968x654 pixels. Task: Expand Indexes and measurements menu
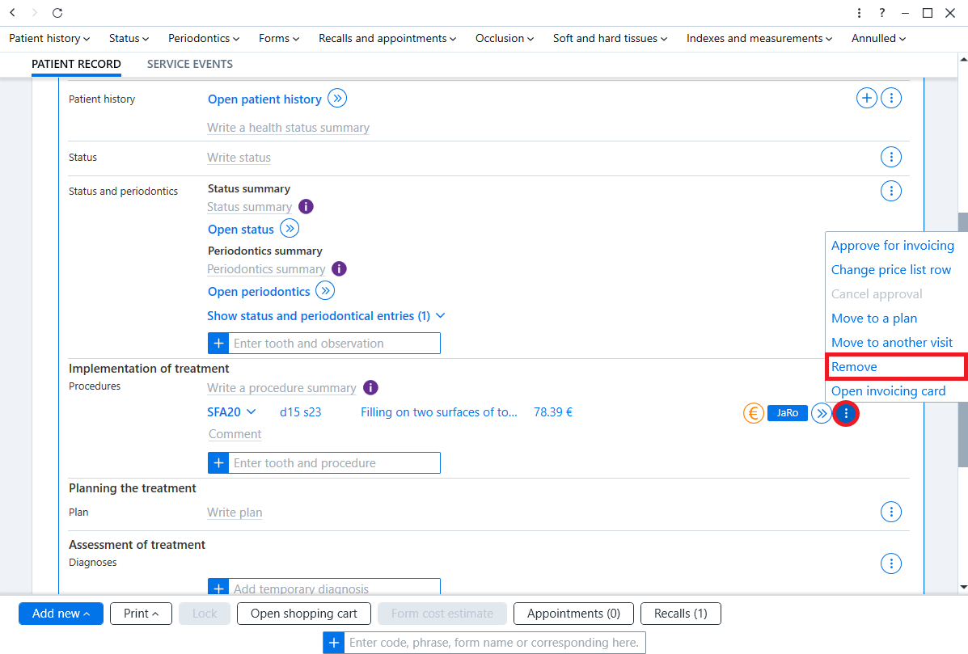pyautogui.click(x=759, y=38)
